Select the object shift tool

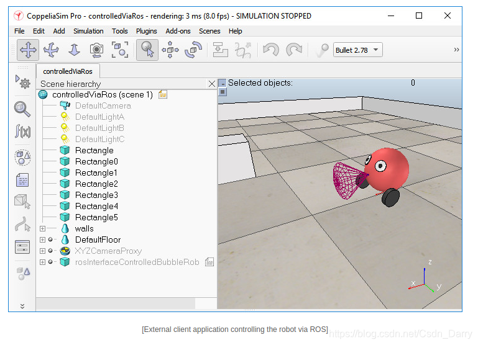170,50
